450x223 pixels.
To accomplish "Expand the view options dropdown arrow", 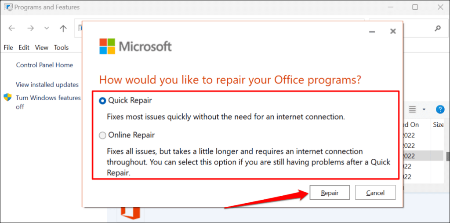I will click(424, 109).
